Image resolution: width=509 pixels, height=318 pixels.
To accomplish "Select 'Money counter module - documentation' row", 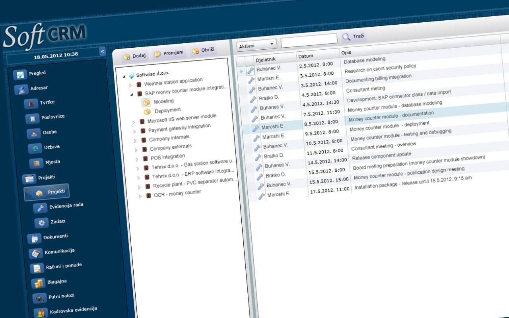I will [x=391, y=116].
